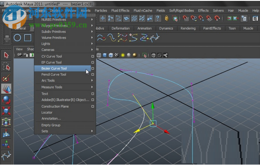Viewport: 260px width, 165px height.
Task: Click the Show Manipulator tool
Action: click(x=7, y=145)
